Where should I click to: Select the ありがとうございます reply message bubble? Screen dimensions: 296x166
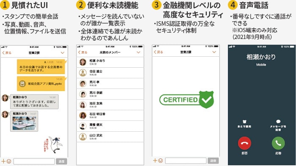point(34,102)
